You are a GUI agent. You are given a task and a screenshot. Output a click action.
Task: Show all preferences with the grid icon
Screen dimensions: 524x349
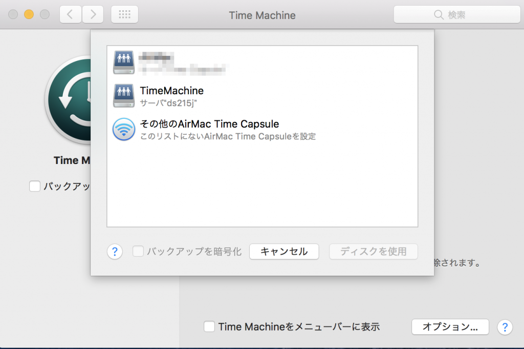coord(125,14)
